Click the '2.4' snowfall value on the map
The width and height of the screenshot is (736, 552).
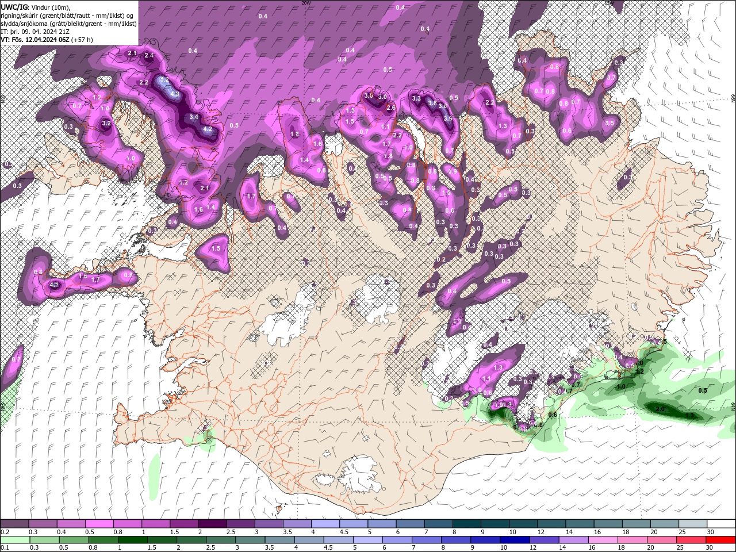(x=149, y=56)
